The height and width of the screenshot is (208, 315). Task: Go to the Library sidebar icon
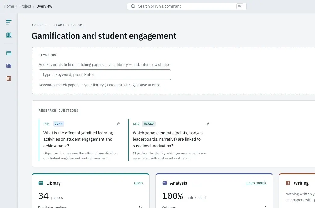[9, 53]
